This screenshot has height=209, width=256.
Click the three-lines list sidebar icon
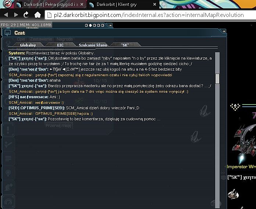8,158
